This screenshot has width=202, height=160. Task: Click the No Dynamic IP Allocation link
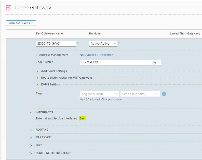[x=96, y=55]
